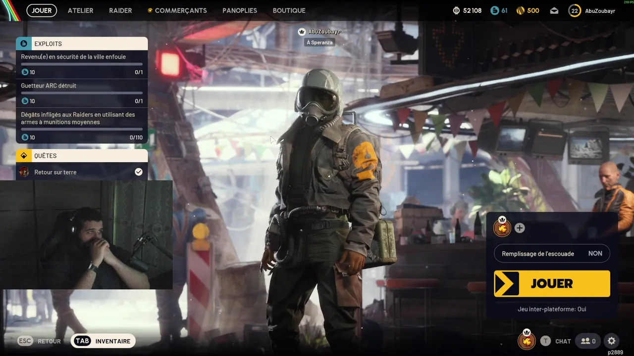Screen dimensions: 634x356
Task: Click progress bar of Guetteur ARC détruit
Action: click(82, 93)
